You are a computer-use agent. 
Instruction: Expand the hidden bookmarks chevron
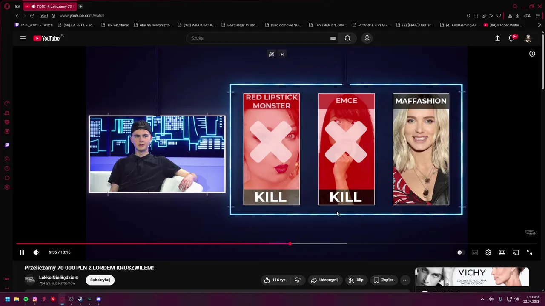pos(539,25)
